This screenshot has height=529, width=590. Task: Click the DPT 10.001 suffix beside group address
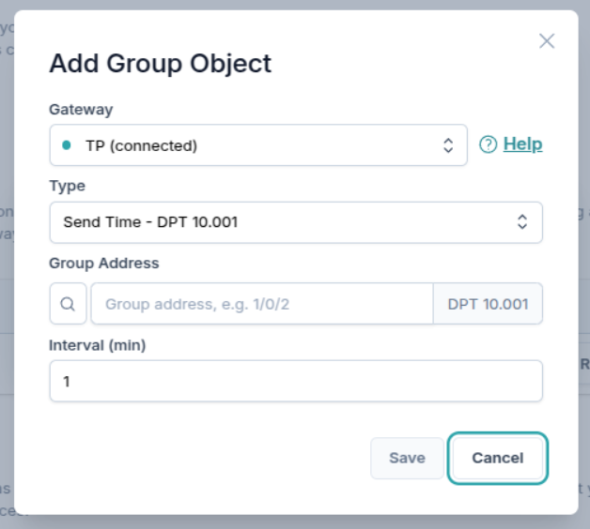[488, 304]
